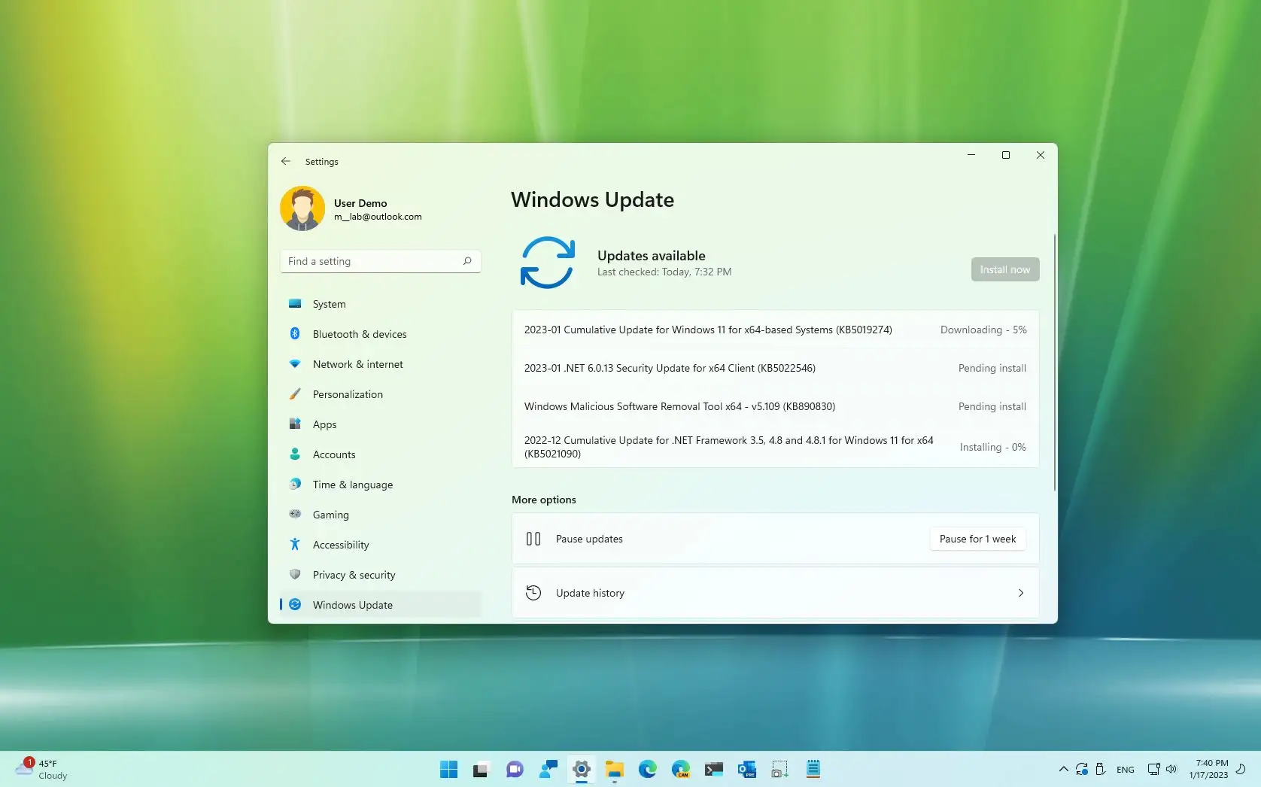Viewport: 1261px width, 787px height.
Task: Click the "Downloading - 5%" status text
Action: coord(983,330)
